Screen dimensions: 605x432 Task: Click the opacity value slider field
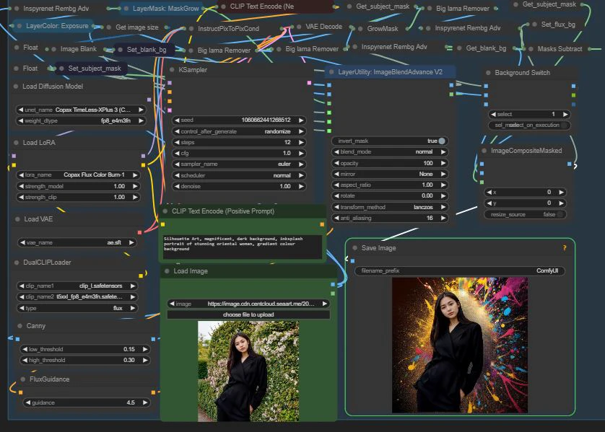point(390,163)
